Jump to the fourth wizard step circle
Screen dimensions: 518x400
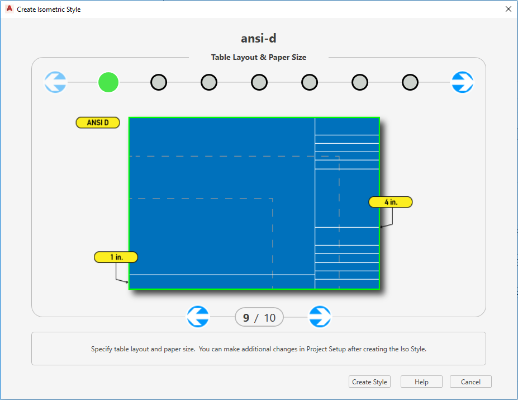click(259, 82)
